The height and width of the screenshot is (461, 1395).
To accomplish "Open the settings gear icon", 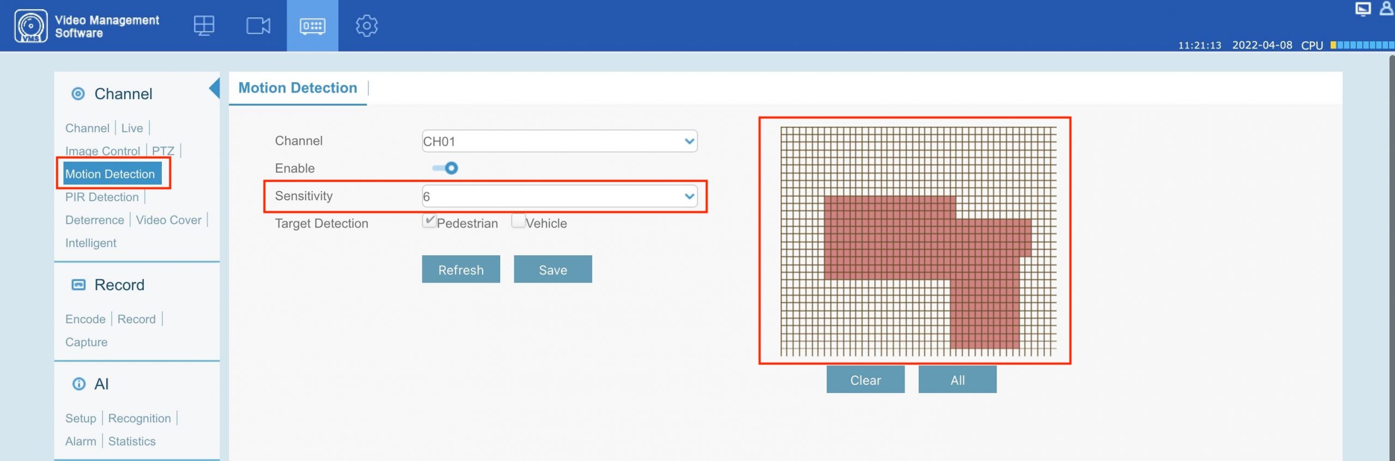I will pos(366,26).
